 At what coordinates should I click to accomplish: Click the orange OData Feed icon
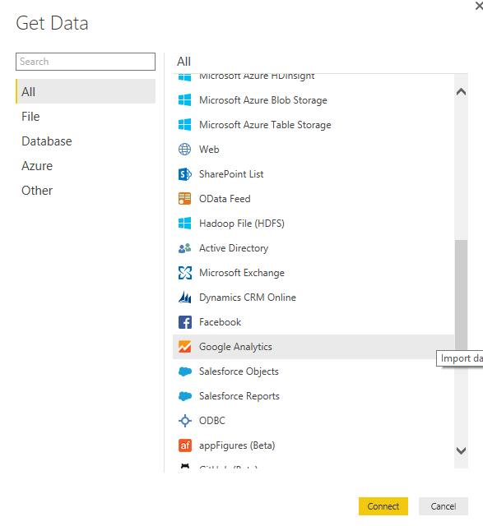coord(185,199)
